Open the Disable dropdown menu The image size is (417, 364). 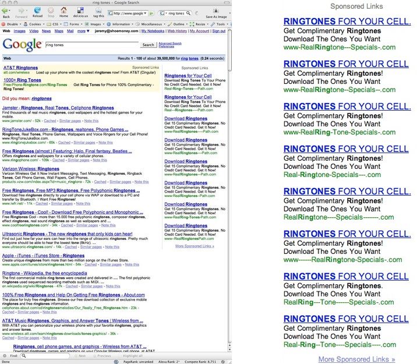[11, 24]
